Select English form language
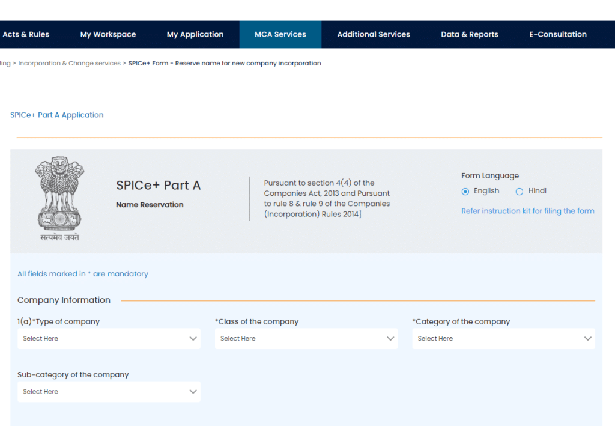This screenshot has width=615, height=426. (x=465, y=192)
